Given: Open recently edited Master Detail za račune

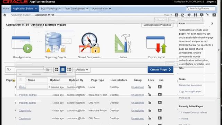Looking at the screenshot, I should click(x=193, y=112).
